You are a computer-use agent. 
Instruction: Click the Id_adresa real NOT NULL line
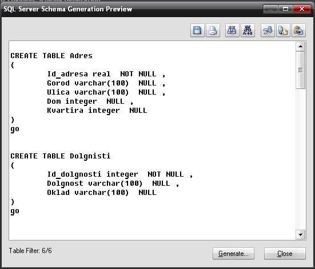click(x=106, y=74)
